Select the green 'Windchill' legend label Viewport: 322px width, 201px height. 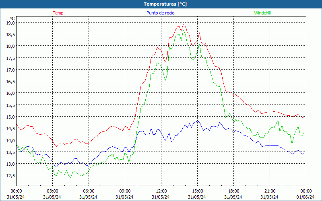point(262,13)
